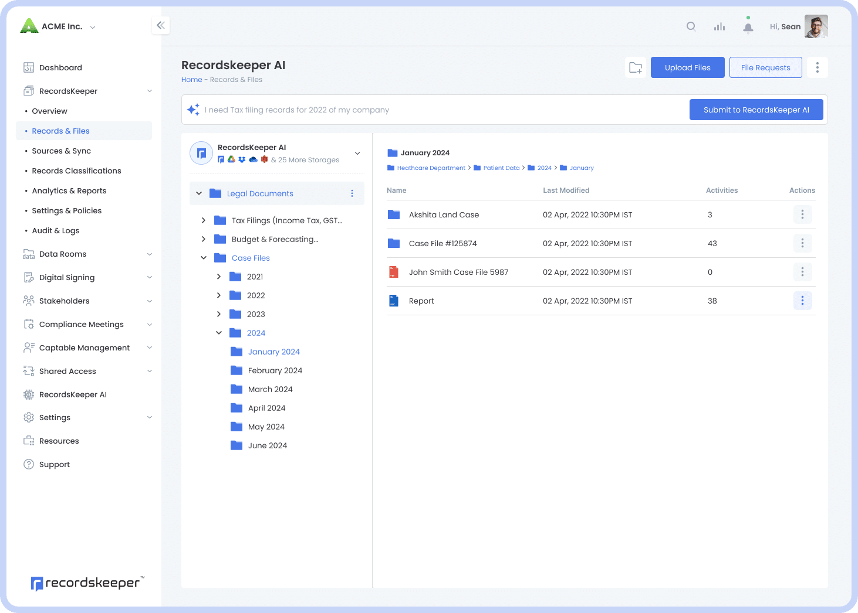Collapse the Legal Documents tree arrow

pyautogui.click(x=199, y=193)
